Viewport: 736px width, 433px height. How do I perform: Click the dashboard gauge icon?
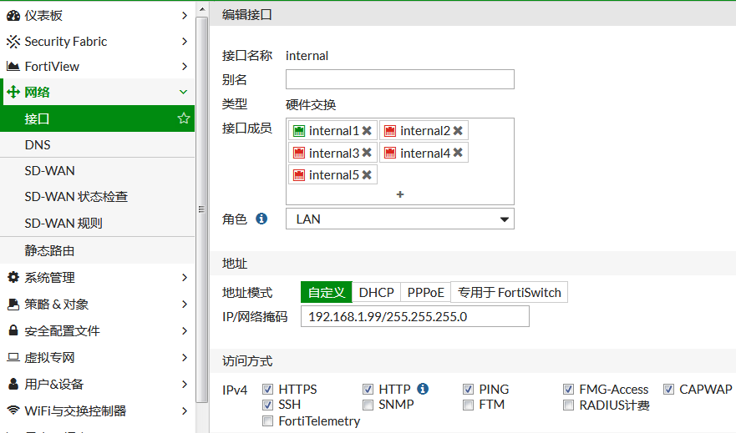tap(13, 16)
